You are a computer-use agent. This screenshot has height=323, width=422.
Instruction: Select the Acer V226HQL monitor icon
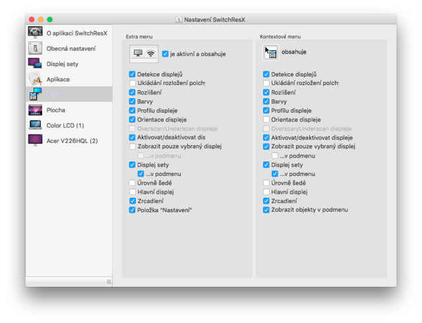(x=35, y=140)
